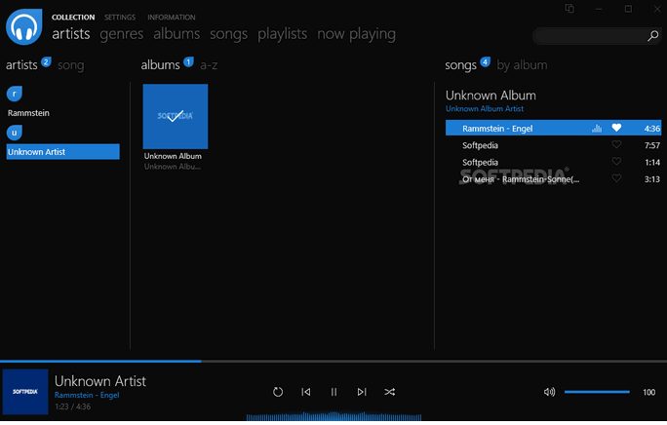The width and height of the screenshot is (667, 425).
Task: Pause the current song
Action: coord(333,392)
